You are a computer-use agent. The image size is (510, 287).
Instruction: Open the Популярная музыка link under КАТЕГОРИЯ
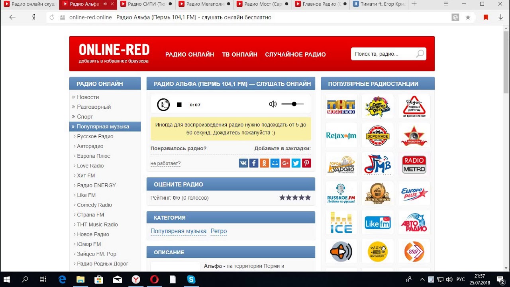[x=178, y=231]
